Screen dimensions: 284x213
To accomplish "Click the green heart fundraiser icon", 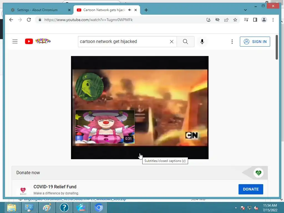I will [x=258, y=173].
